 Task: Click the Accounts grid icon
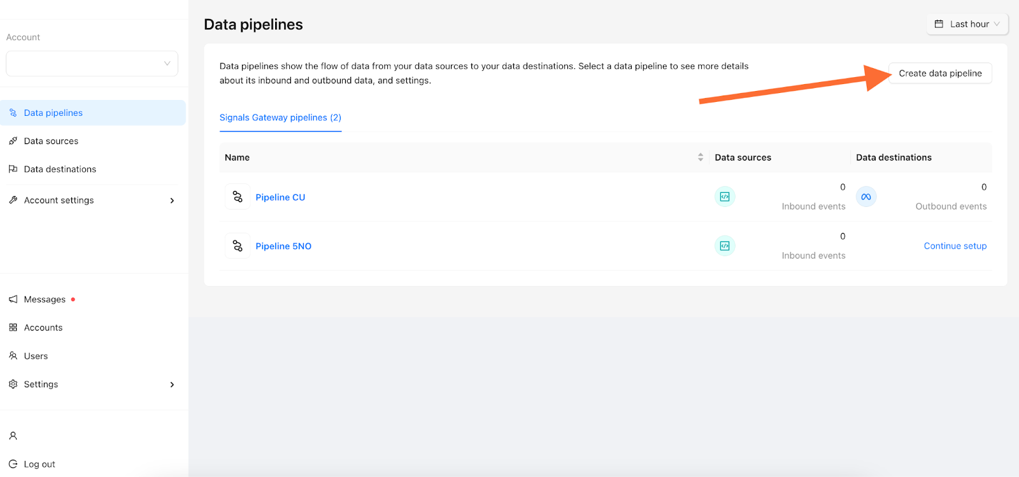[13, 327]
